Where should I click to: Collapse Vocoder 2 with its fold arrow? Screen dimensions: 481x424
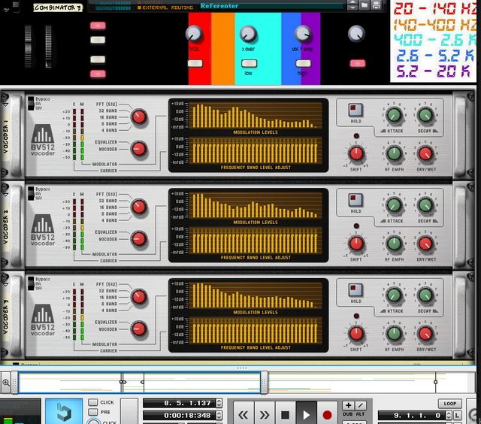pyautogui.click(x=5, y=195)
